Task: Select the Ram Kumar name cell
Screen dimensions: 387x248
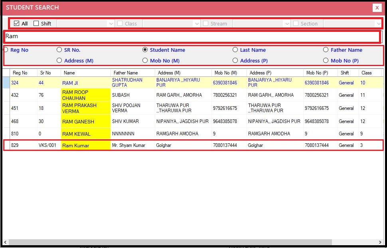Action: [86, 146]
